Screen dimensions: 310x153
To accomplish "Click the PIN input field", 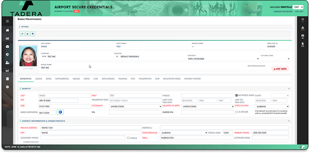I will [x=136, y=112].
